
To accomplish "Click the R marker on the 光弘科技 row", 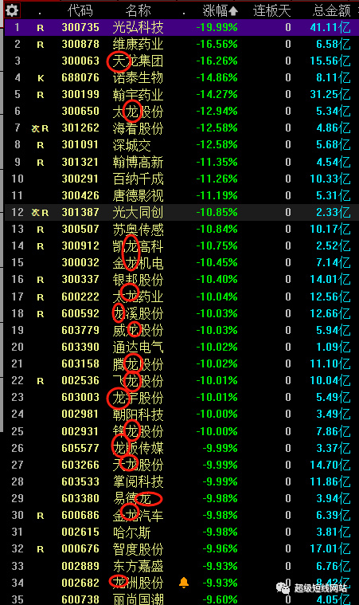I will coord(41,28).
